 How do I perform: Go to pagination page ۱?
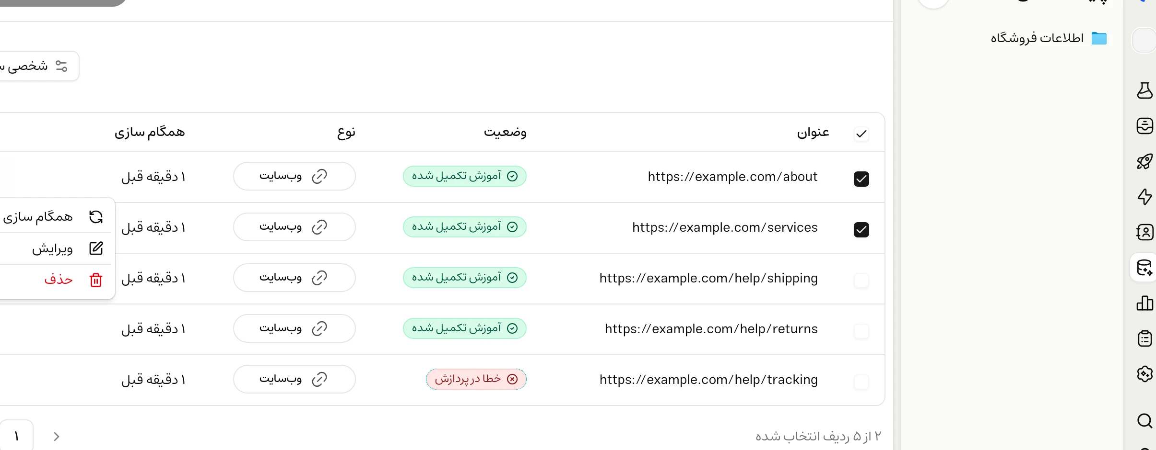(16, 436)
